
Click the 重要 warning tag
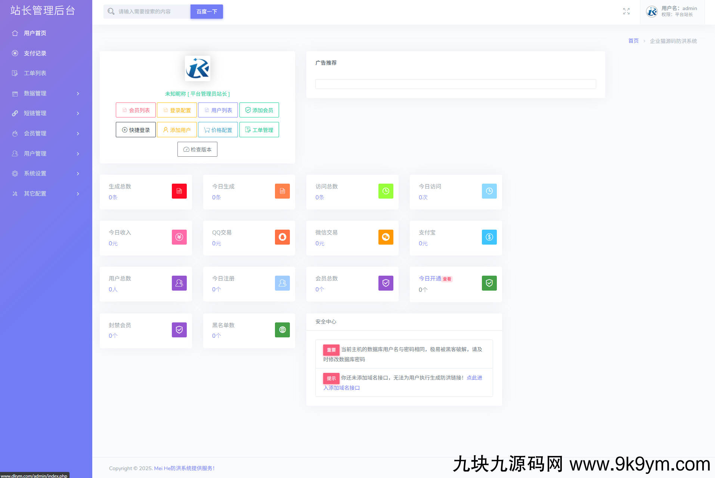(331, 350)
